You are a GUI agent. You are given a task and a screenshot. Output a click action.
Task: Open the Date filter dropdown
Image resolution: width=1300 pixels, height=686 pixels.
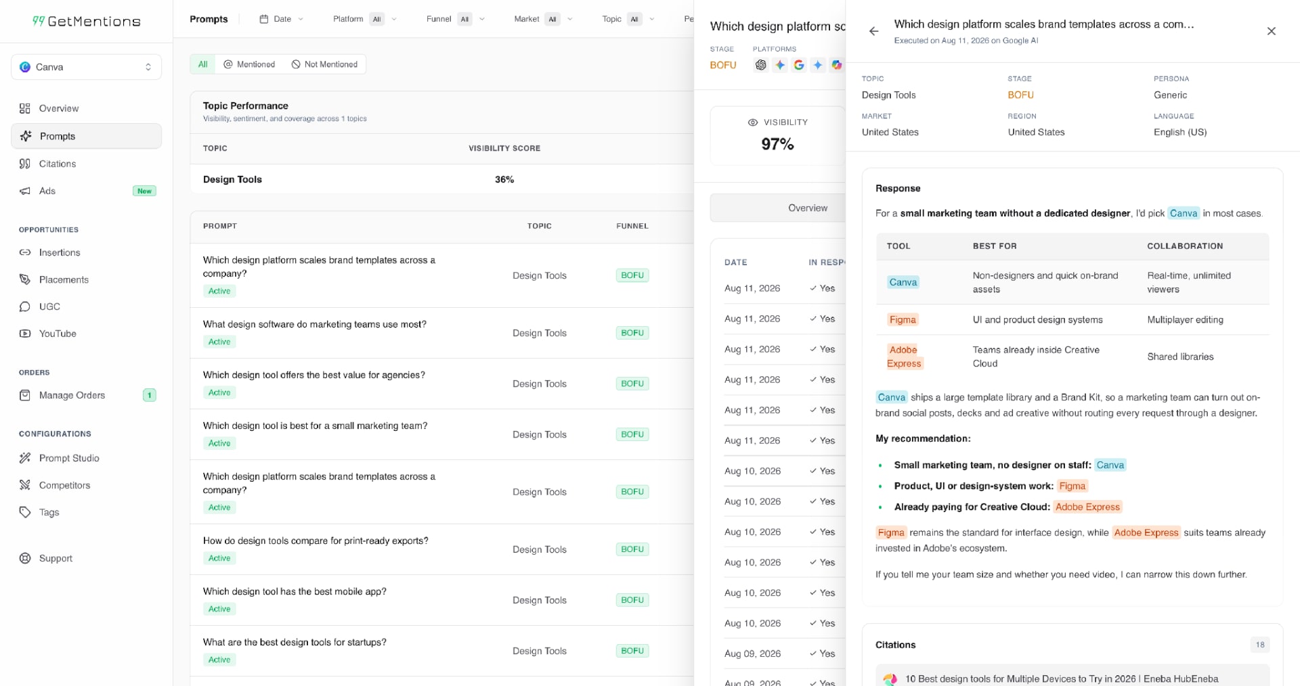click(282, 19)
